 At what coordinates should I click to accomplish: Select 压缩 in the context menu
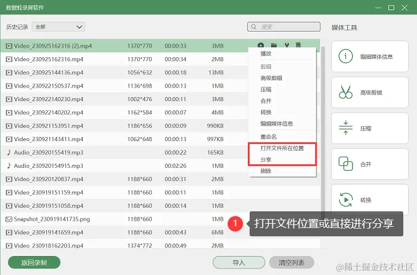(266, 89)
